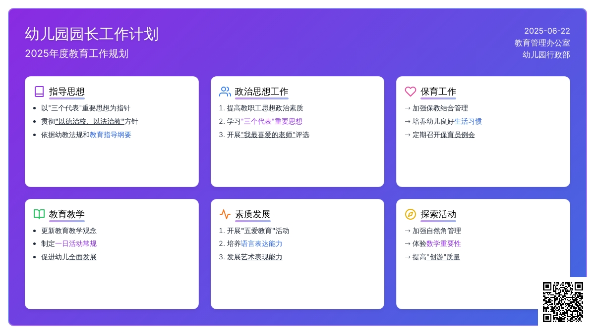Open the 语言表达能力 link

coord(262,243)
